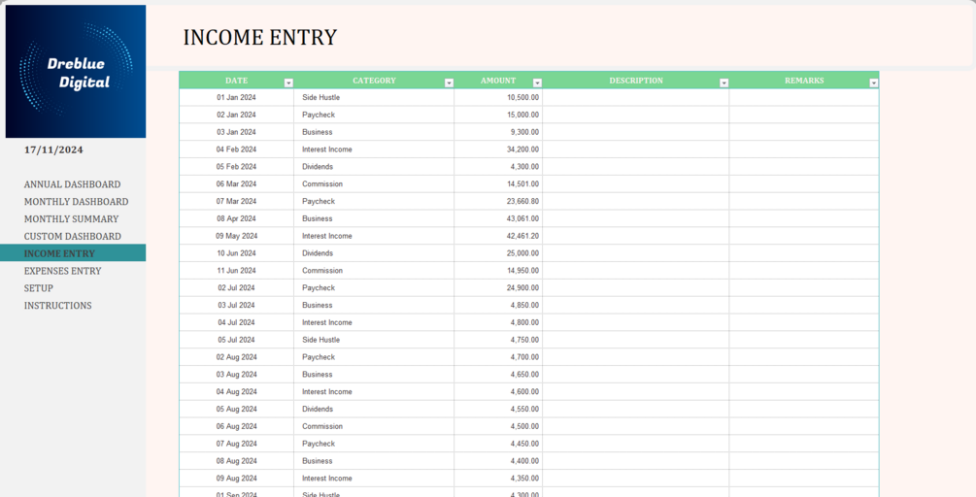Select the amount 34,200.00
The image size is (976, 497).
tap(498, 149)
